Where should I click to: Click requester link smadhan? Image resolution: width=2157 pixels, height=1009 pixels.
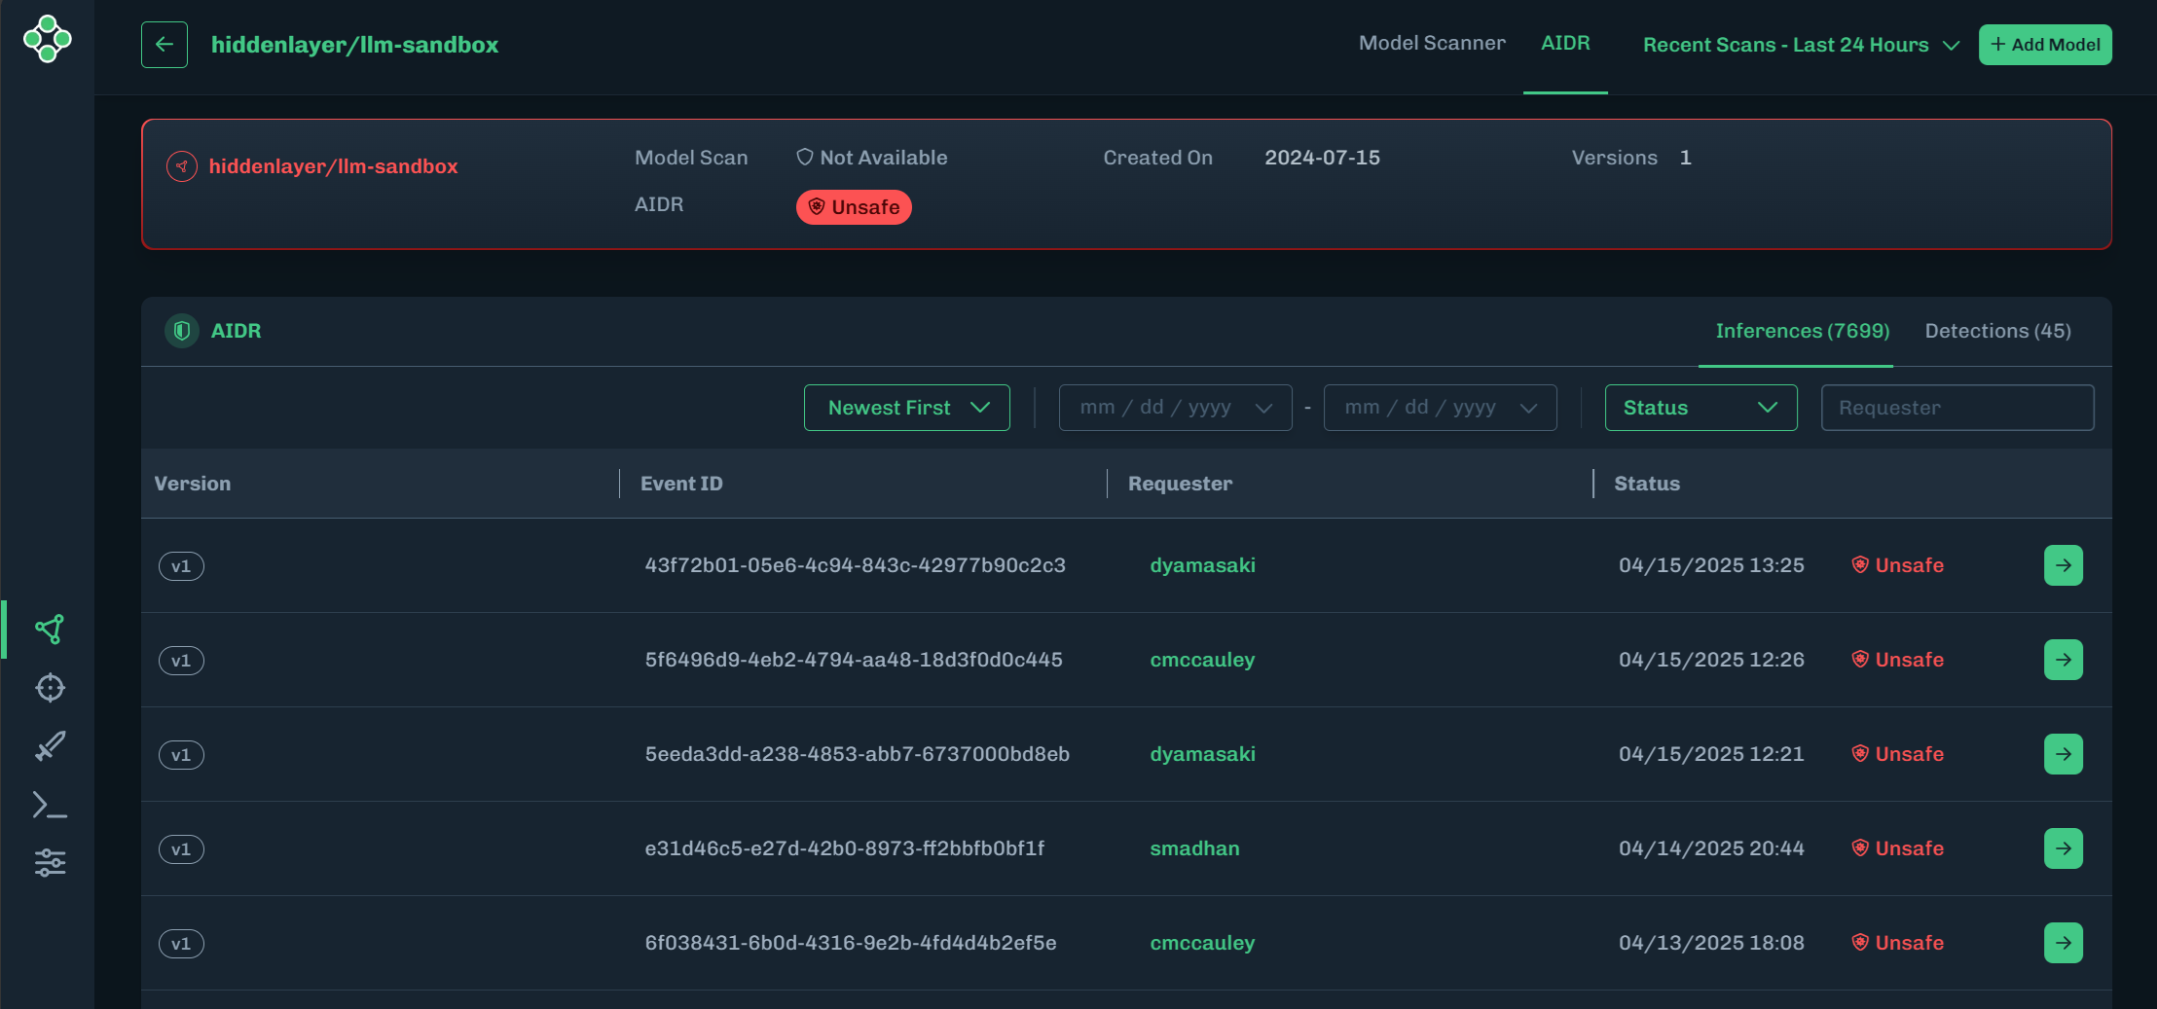point(1194,848)
